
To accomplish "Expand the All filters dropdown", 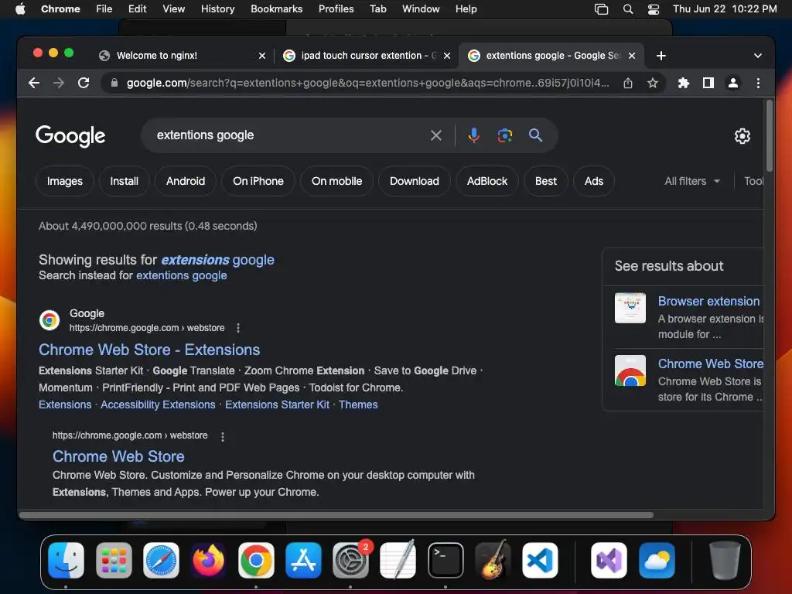I will (692, 181).
